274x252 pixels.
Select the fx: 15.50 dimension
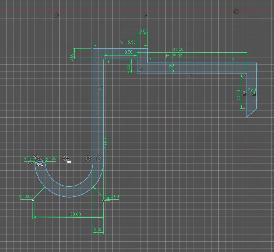pyautogui.click(x=127, y=42)
